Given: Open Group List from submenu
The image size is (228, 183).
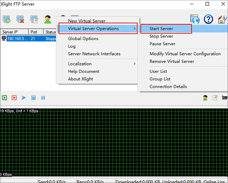Looking at the screenshot, I should (x=160, y=79).
